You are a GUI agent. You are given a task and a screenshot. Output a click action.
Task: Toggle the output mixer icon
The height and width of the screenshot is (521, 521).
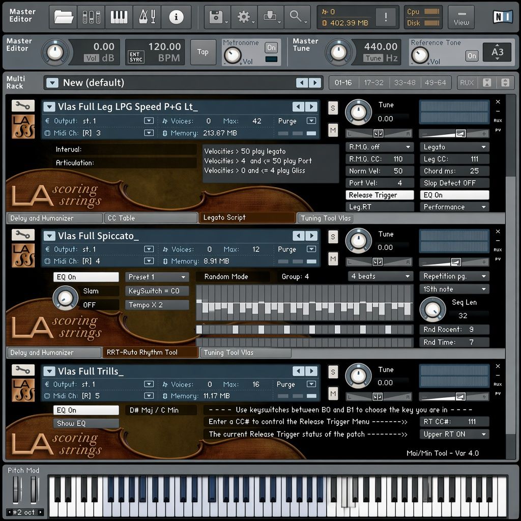pyautogui.click(x=91, y=17)
